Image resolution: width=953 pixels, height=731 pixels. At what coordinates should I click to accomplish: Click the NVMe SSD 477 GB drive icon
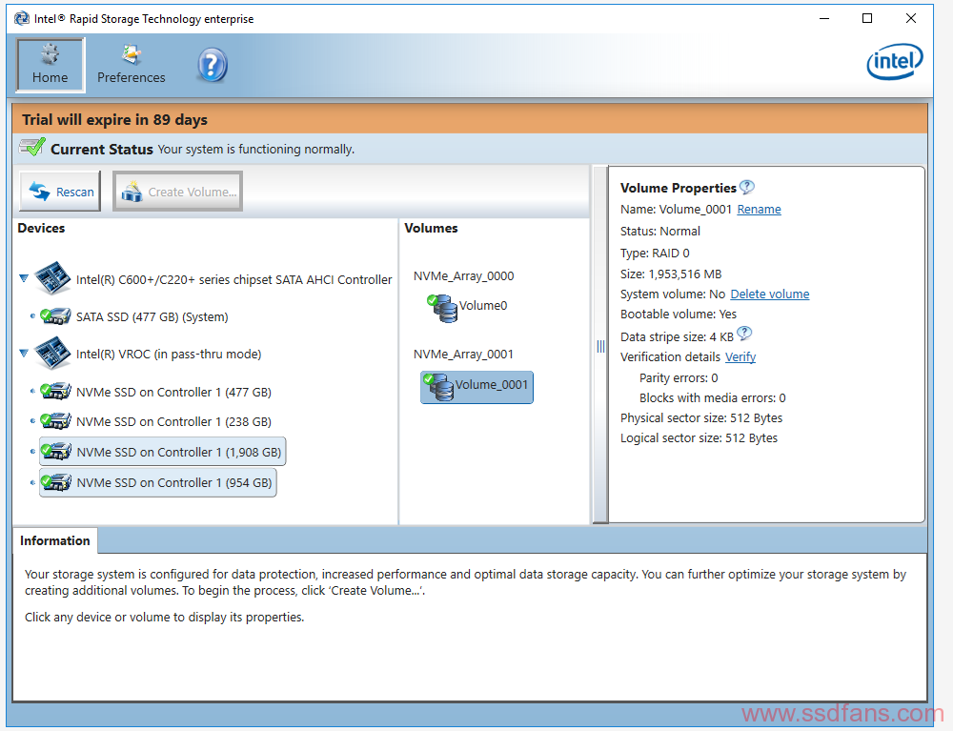(x=55, y=391)
